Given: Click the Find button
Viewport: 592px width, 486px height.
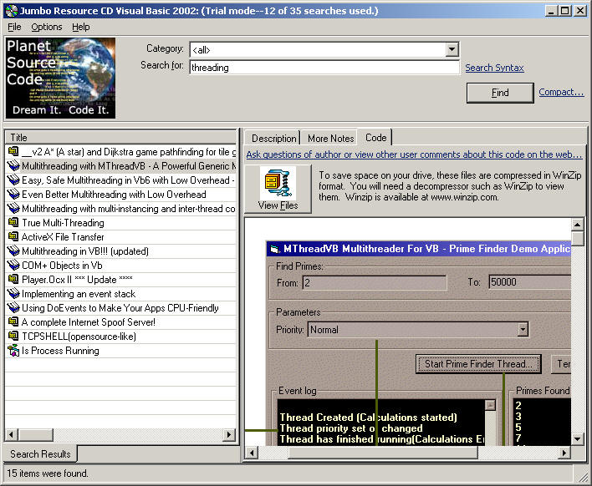Looking at the screenshot, I should tap(500, 93).
